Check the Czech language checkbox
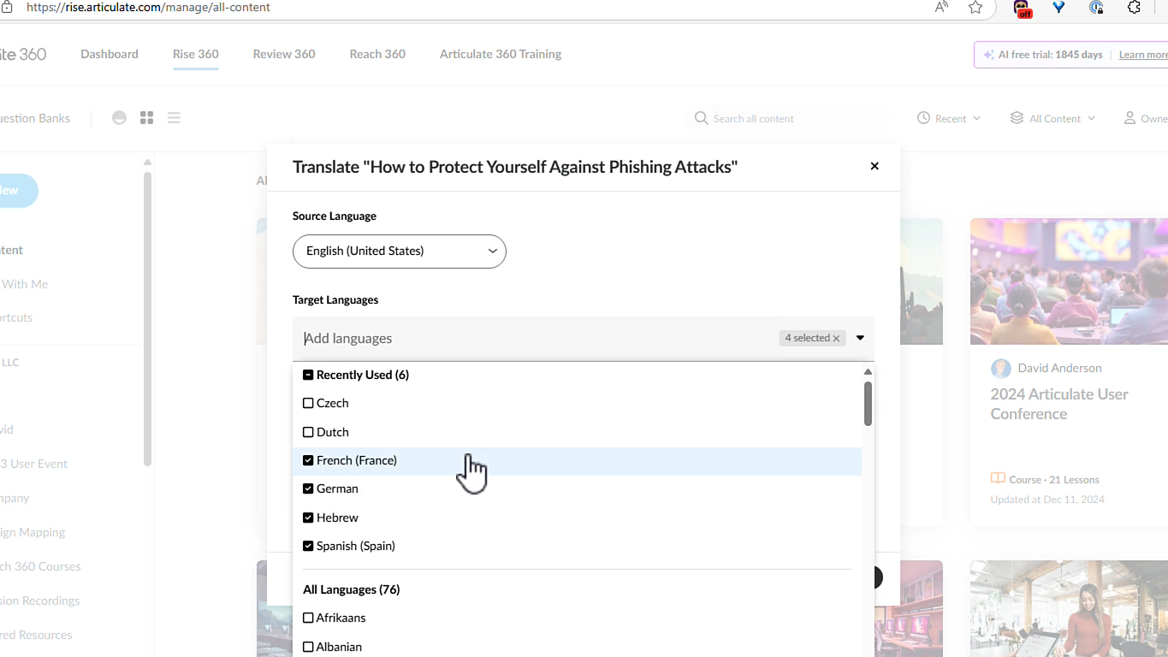Viewport: 1168px width, 657px height. point(308,403)
